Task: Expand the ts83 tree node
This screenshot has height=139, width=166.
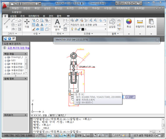Action: (x=5, y=61)
